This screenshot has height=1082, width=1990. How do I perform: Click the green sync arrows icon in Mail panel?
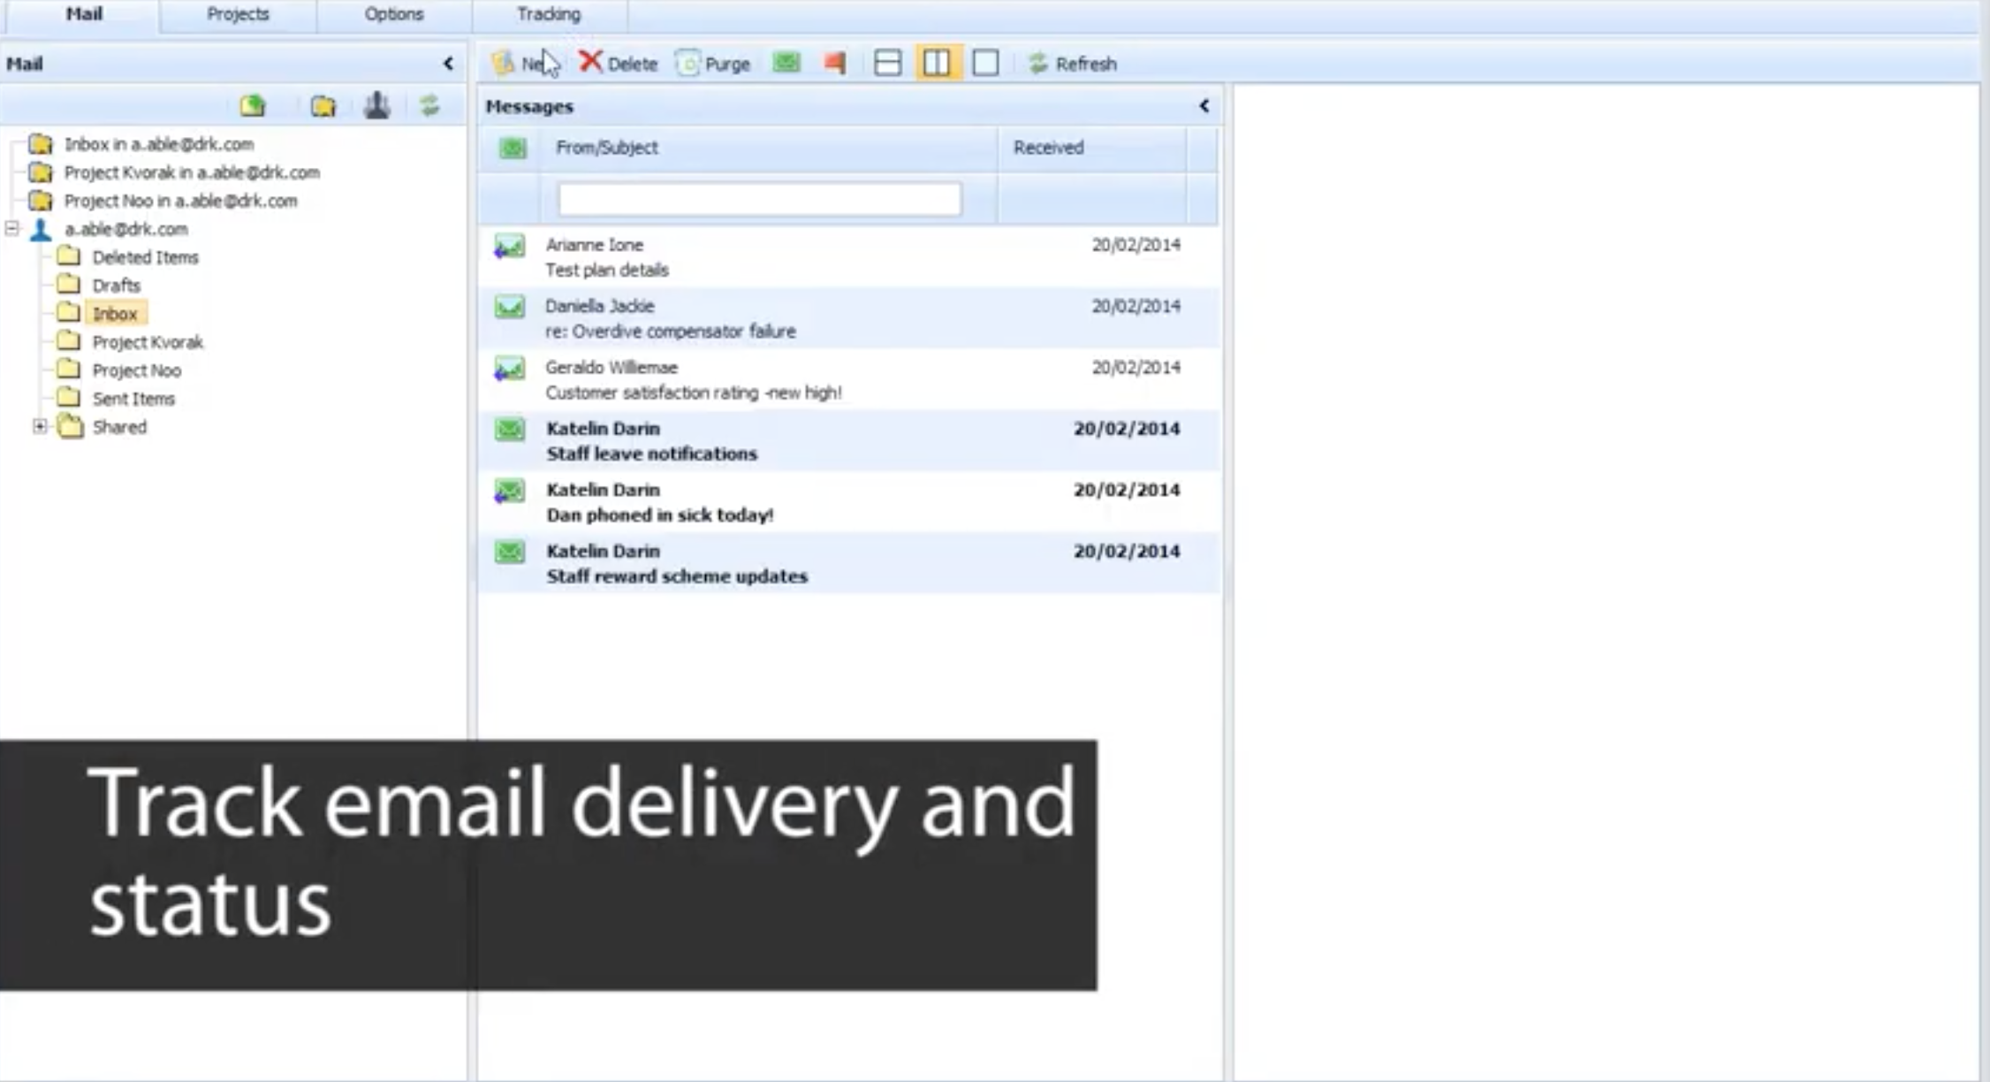[x=429, y=106]
